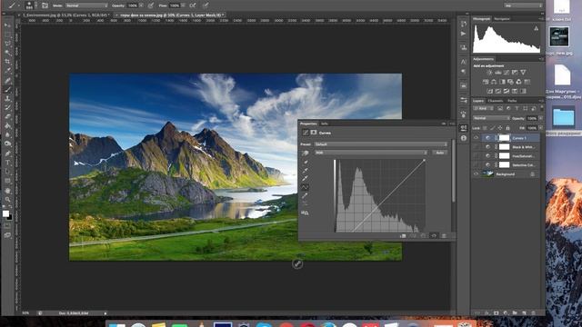Image resolution: width=582 pixels, height=327 pixels.
Task: Open the Curves Preset dropdown
Action: [x=381, y=144]
